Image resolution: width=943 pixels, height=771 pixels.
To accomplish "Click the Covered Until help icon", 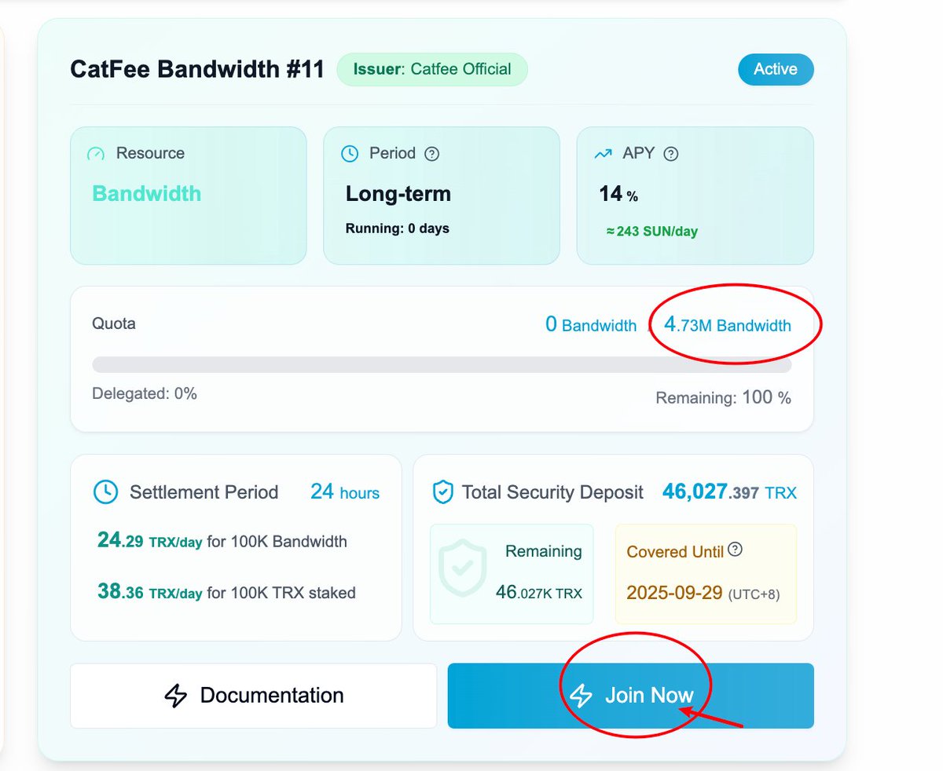I will pos(735,550).
